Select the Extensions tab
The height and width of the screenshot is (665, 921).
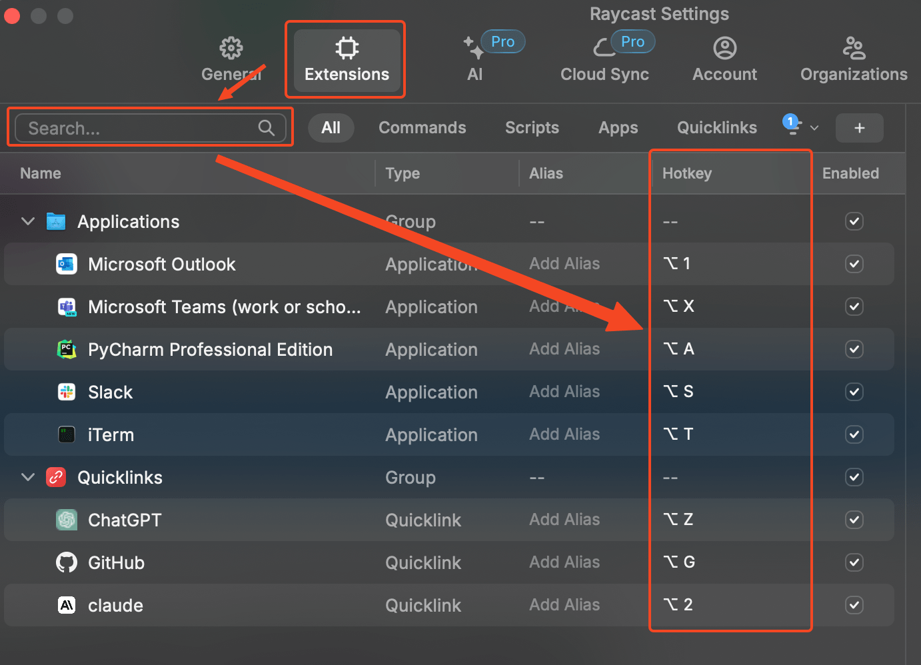coord(347,60)
